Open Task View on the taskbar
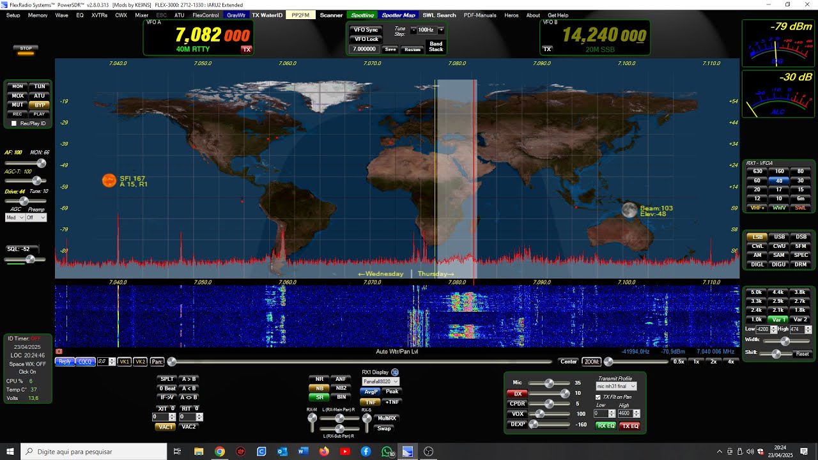Viewport: 818px width, 460px height. [178, 452]
